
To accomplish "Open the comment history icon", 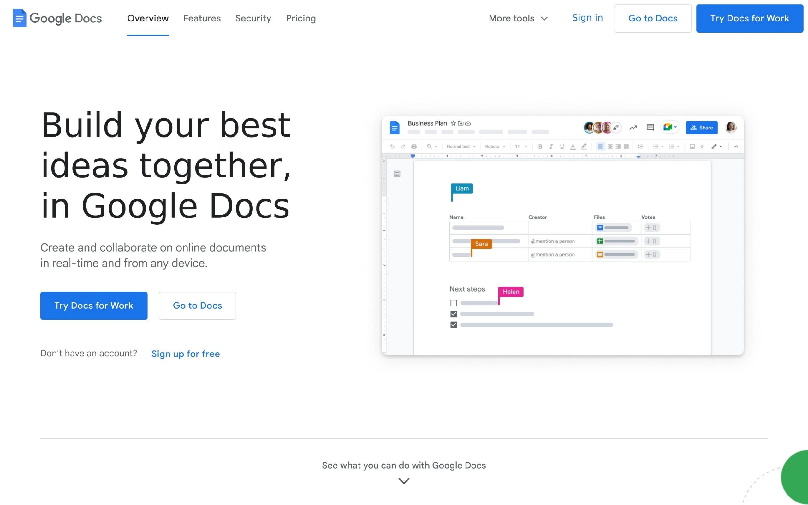I will pos(650,128).
